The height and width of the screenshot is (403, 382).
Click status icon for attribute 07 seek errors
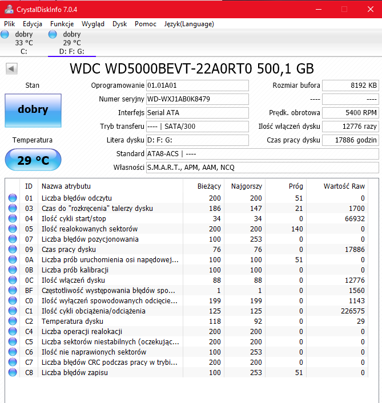(13, 239)
